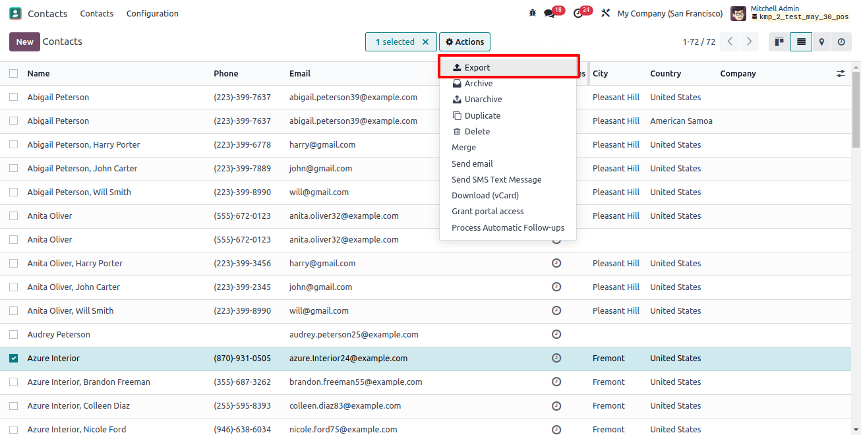
Task: Click Mitchell Admin user avatar
Action: 738,13
